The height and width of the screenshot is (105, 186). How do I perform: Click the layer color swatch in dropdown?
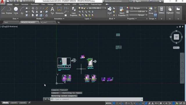pyautogui.click(x=87, y=8)
